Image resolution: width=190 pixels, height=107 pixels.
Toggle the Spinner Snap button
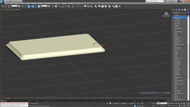[x=69, y=6]
